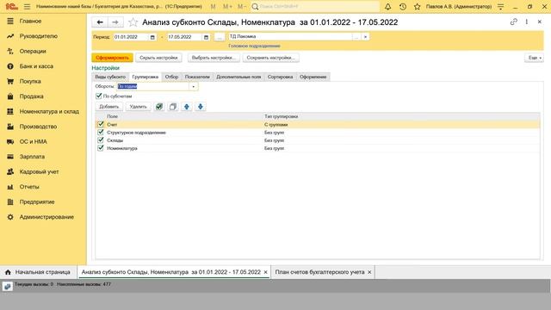
Task: Copy link to this report
Action: pyautogui.click(x=514, y=22)
